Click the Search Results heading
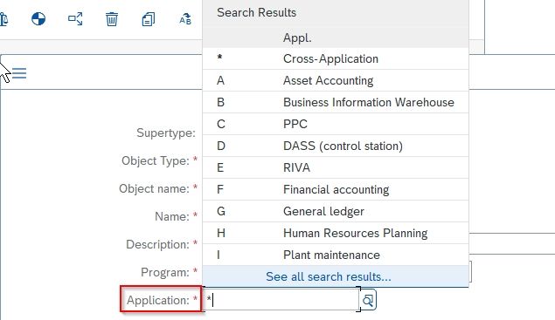Screen dimensions: 555x320 [257, 12]
